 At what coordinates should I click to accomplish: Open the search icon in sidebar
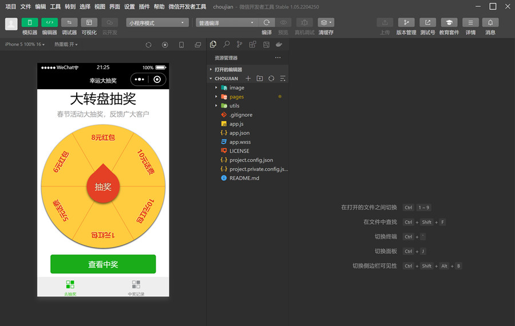click(x=226, y=44)
